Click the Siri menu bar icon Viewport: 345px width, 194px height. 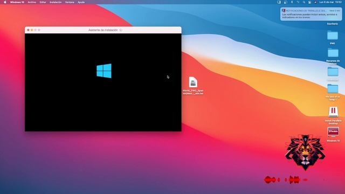tap(315, 2)
